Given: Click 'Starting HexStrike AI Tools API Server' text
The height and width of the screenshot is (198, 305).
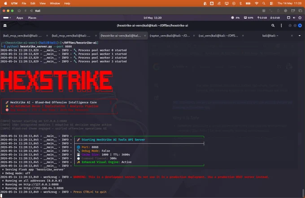Looking at the screenshot, I should [113, 140].
